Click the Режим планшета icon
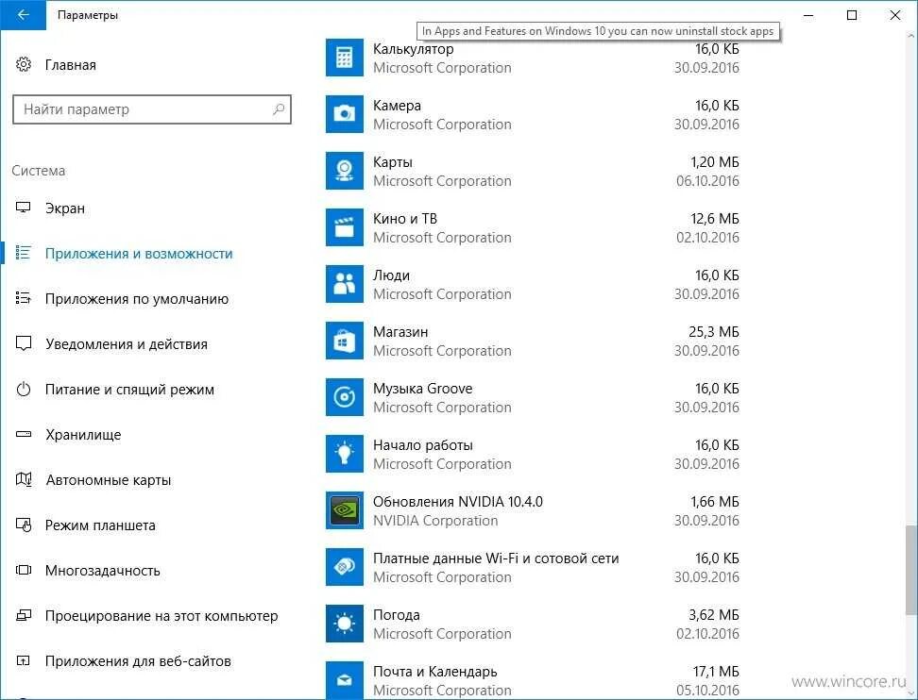Image resolution: width=918 pixels, height=700 pixels. [x=24, y=525]
